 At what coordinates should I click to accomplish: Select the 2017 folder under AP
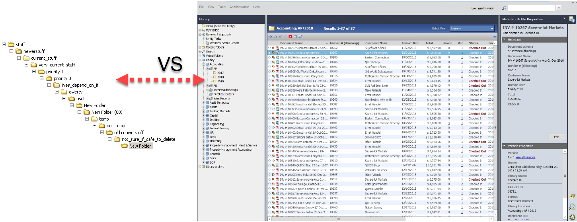point(220,73)
